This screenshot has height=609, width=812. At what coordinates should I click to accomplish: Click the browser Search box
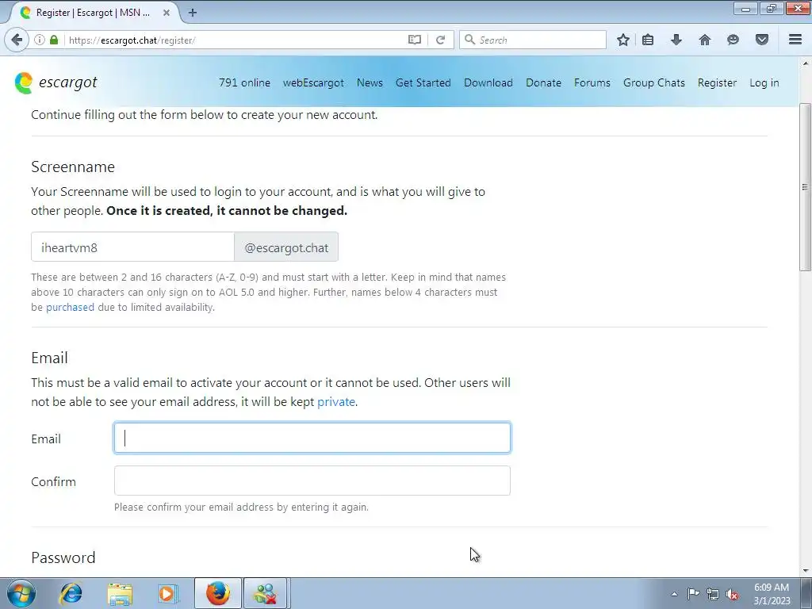(532, 40)
